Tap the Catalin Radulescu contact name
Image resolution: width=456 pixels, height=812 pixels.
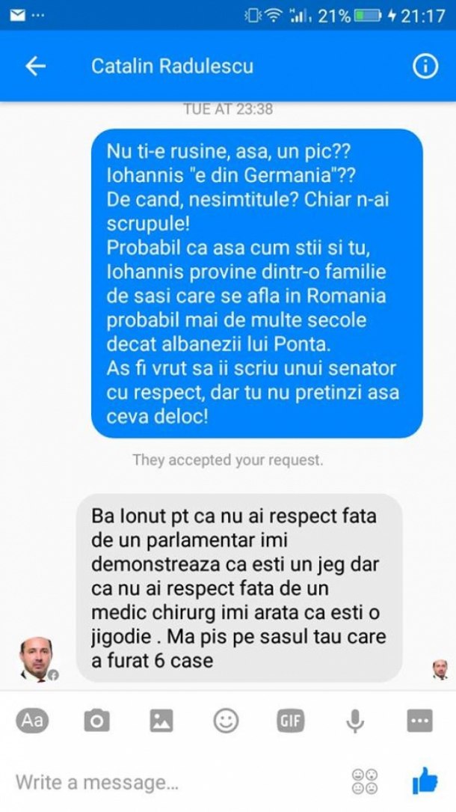tap(172, 67)
